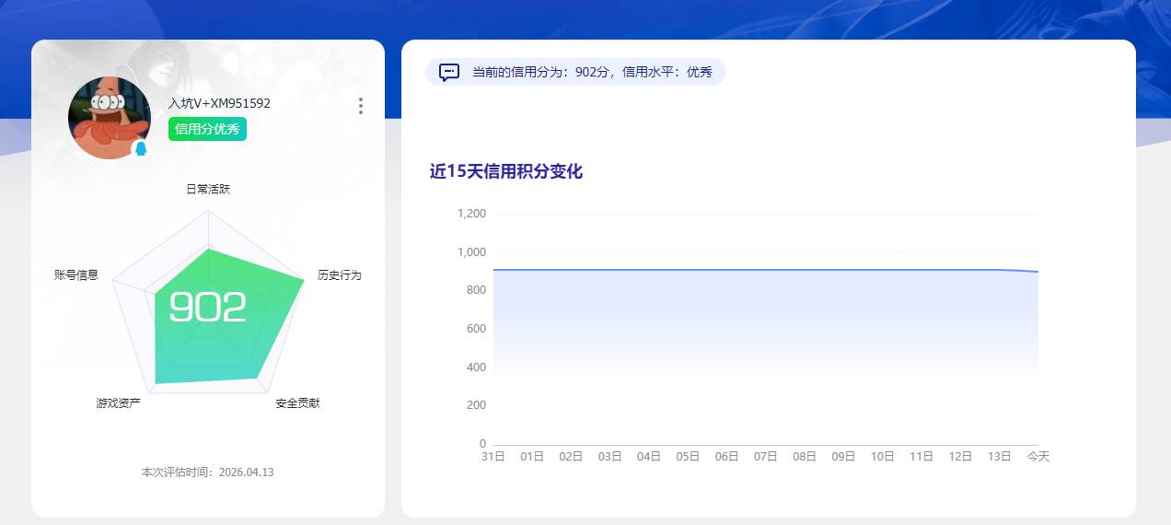Click the line chart point above 13日
The width and height of the screenshot is (1171, 525).
click(x=1000, y=270)
